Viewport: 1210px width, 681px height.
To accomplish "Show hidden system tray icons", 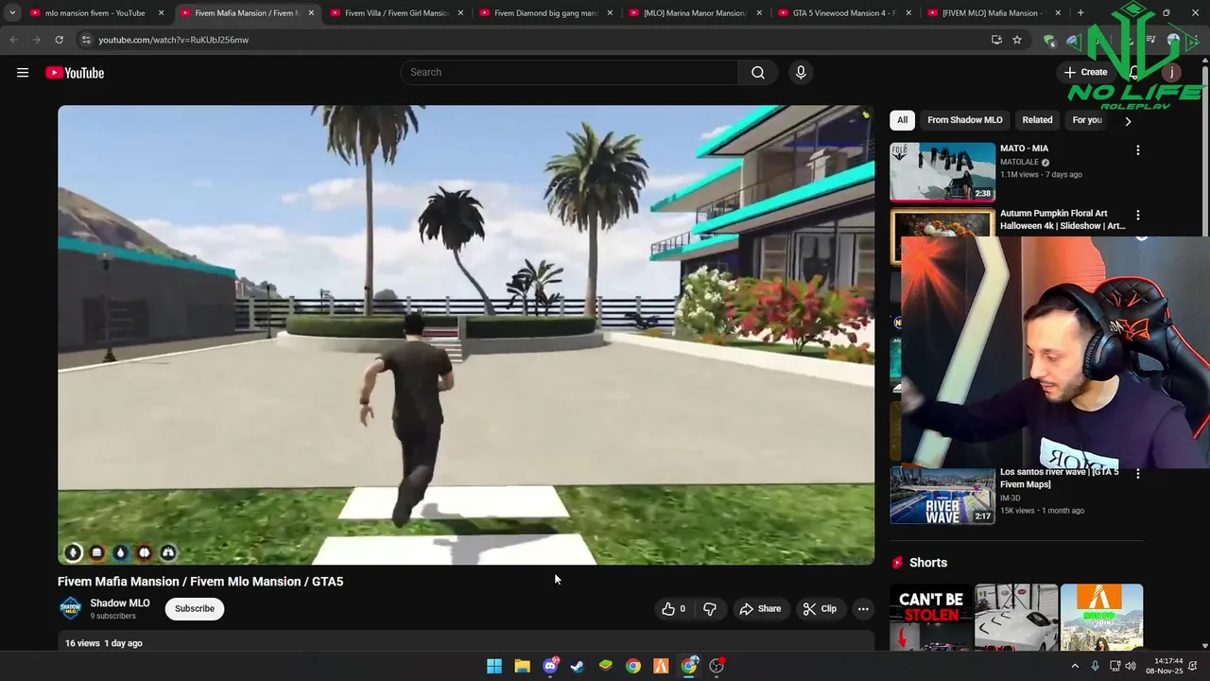I will 1075,666.
